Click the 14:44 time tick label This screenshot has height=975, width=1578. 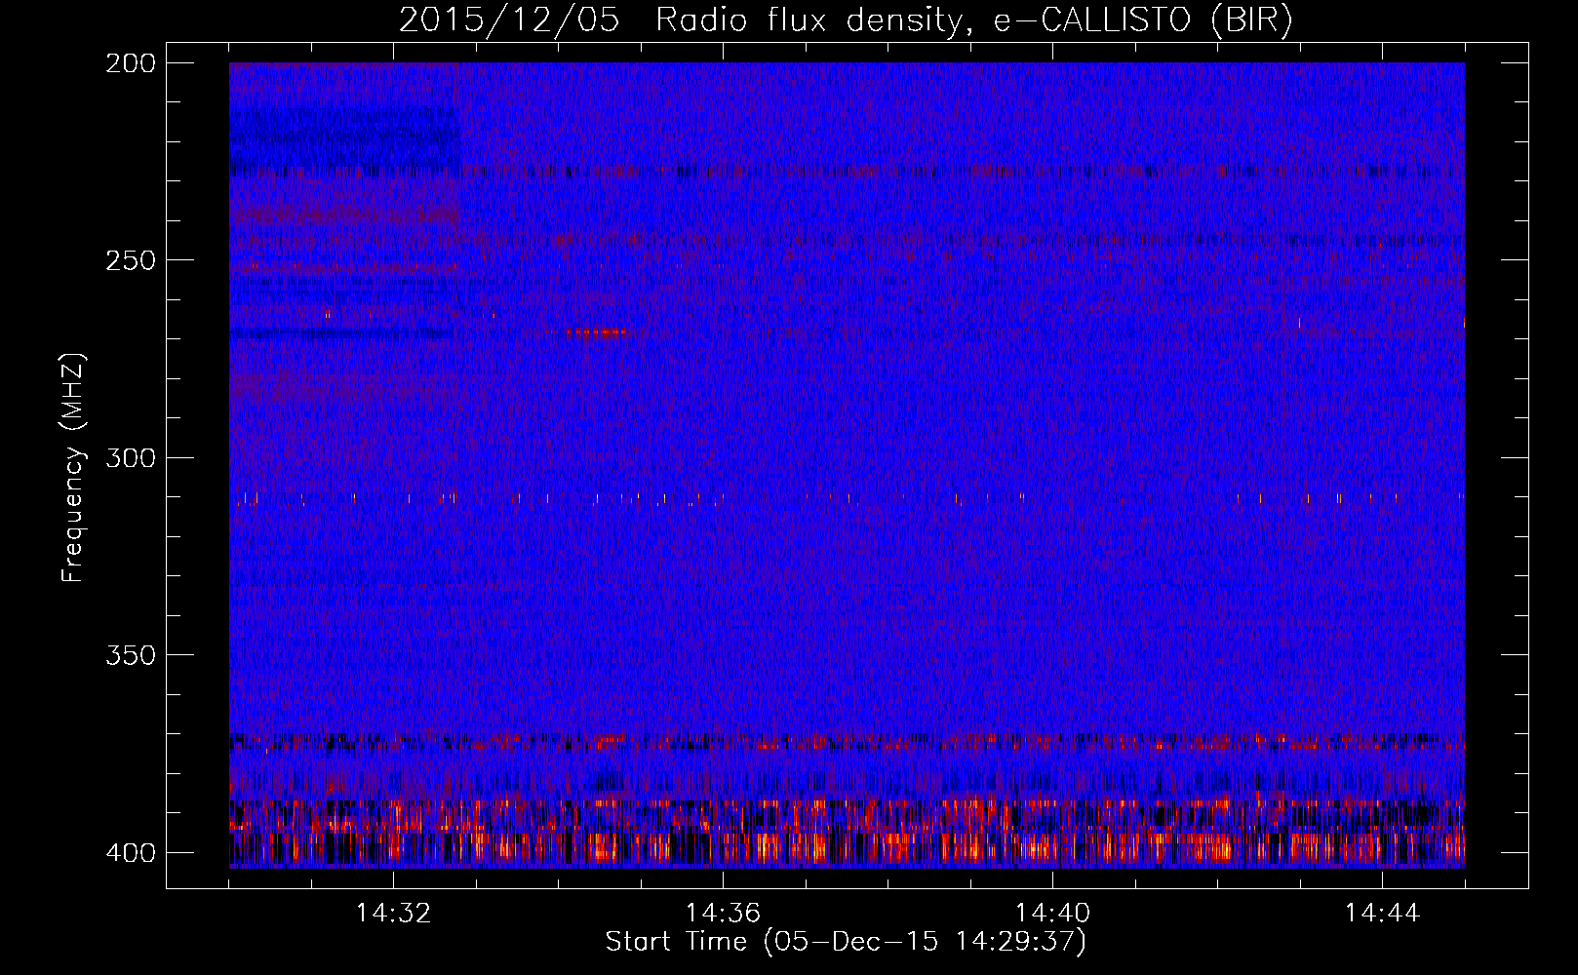[x=1382, y=914]
